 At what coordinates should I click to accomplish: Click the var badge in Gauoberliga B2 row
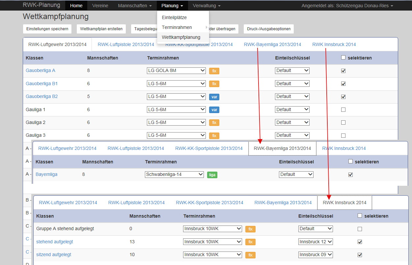pos(214,97)
